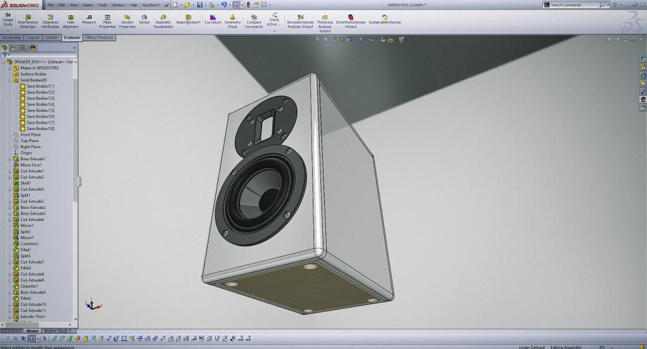
Task: Launch the Clearance Verification tool
Action: (x=51, y=21)
